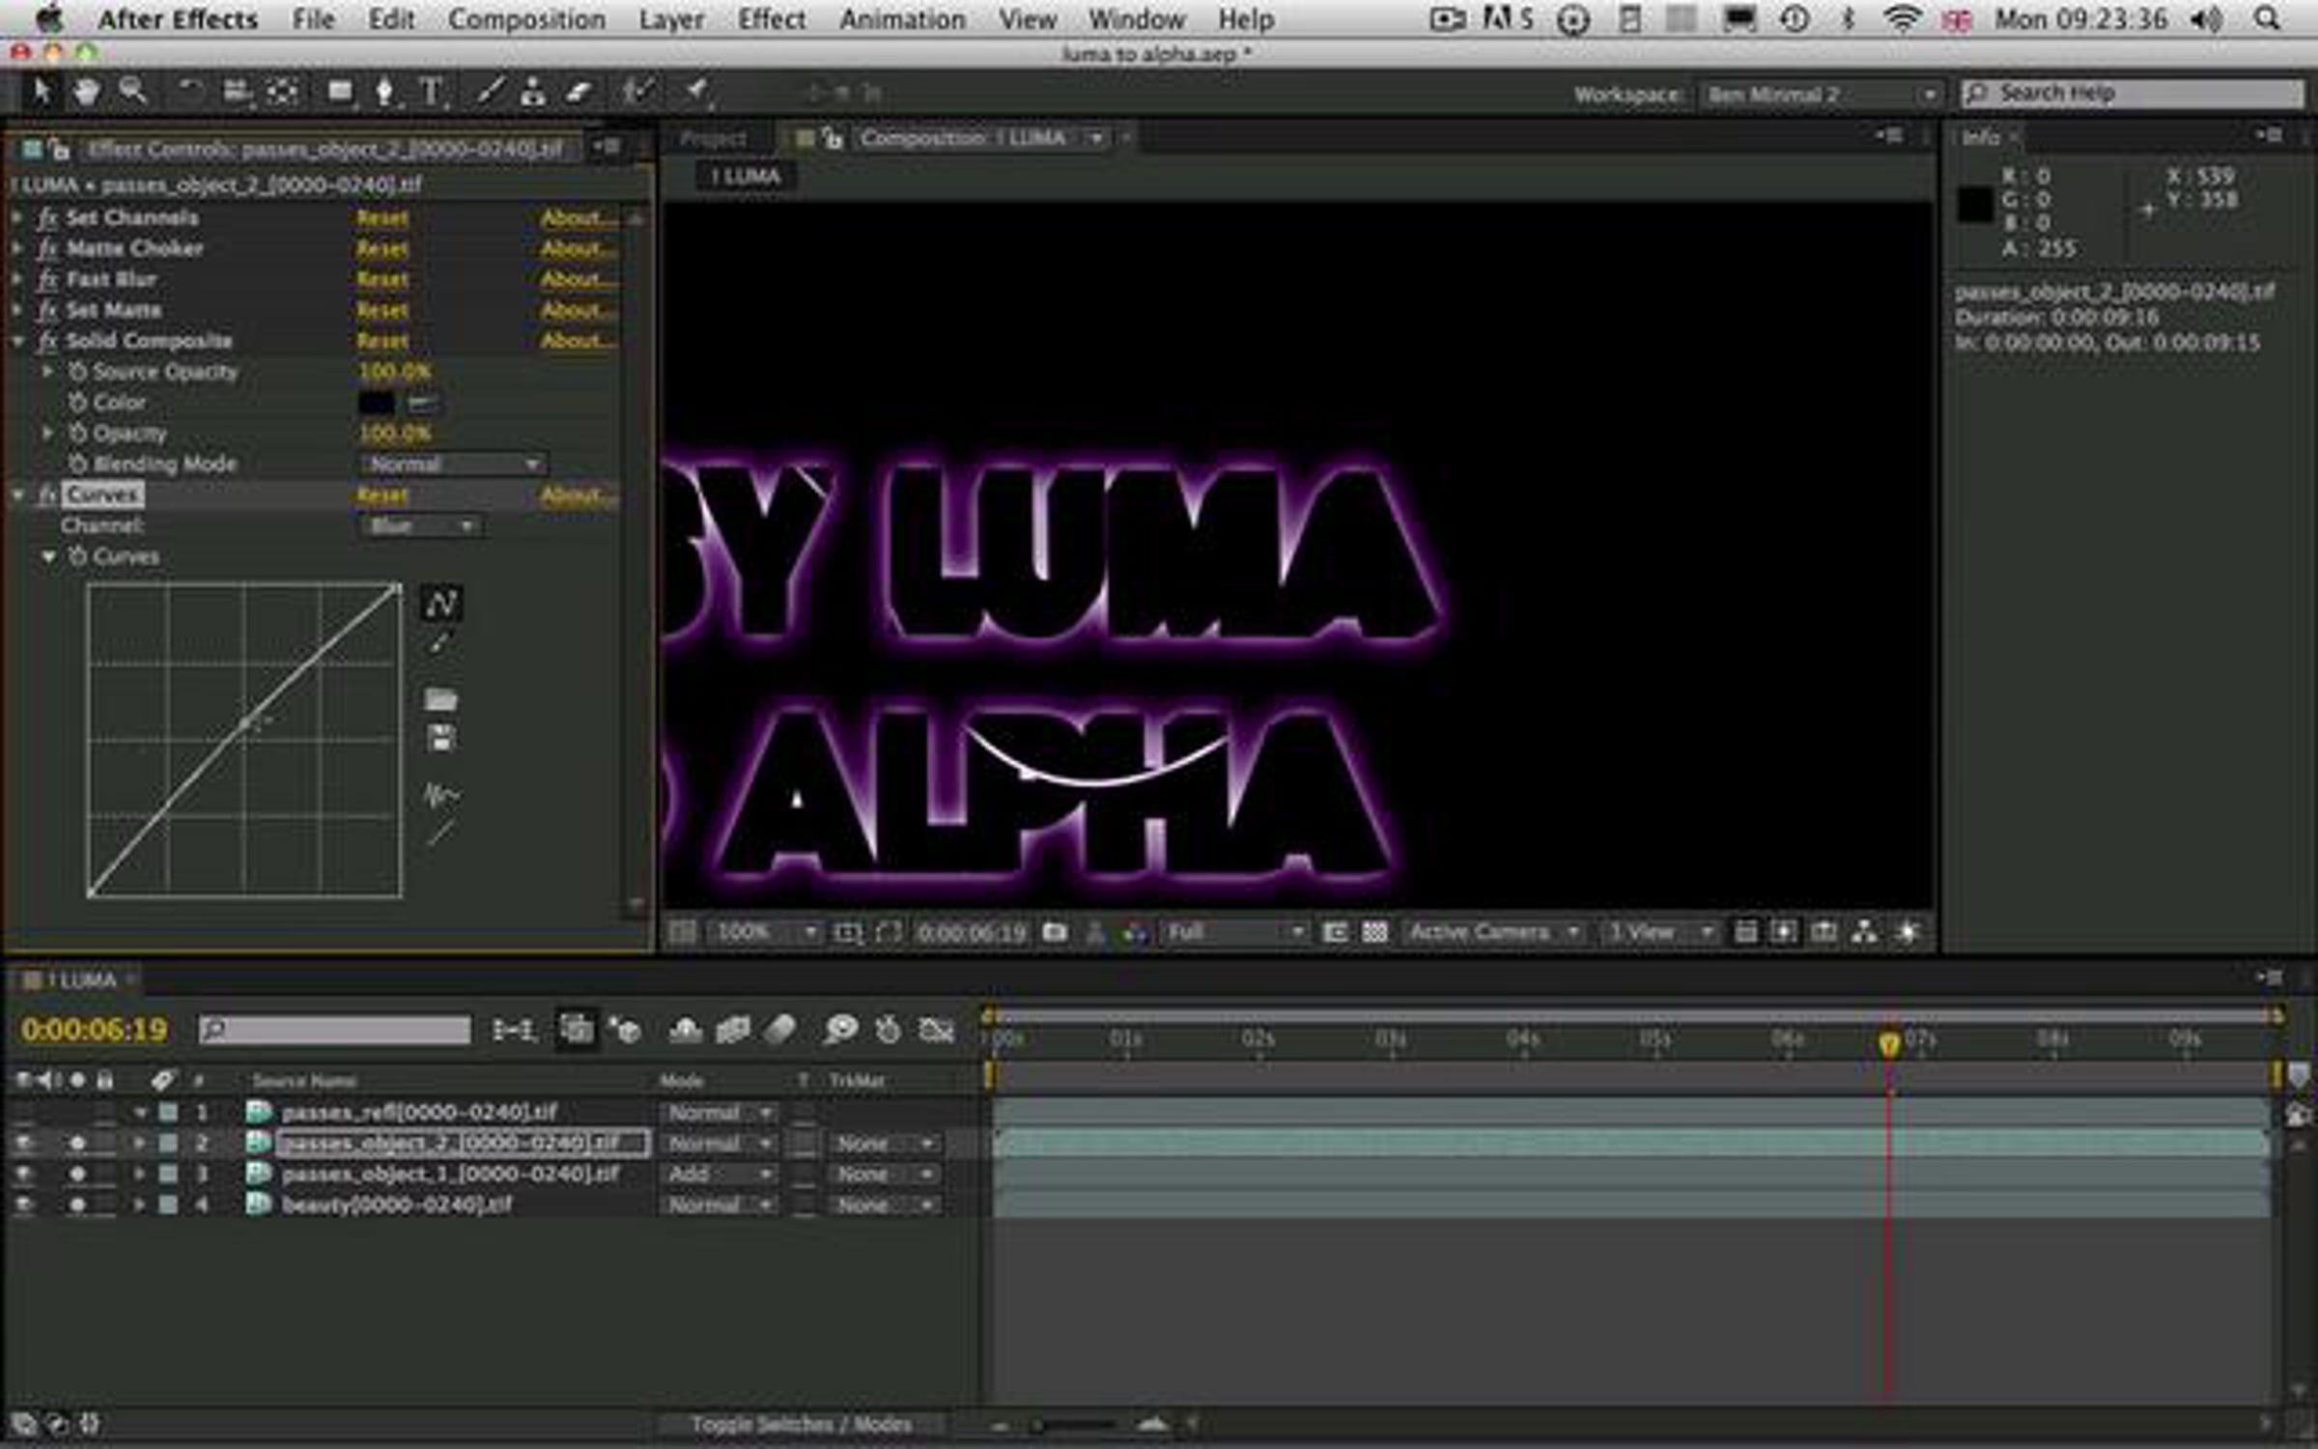Screen dimensions: 2318x1449
Task: Toggle the Curves effect fx switch
Action: 46,495
